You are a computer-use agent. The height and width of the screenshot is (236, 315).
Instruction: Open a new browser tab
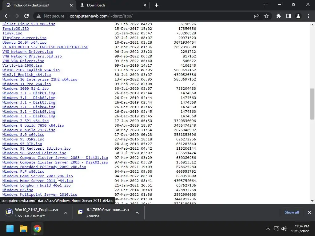[x=157, y=5]
